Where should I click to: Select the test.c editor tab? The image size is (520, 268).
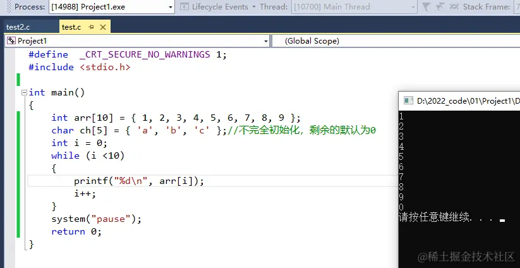71,27
